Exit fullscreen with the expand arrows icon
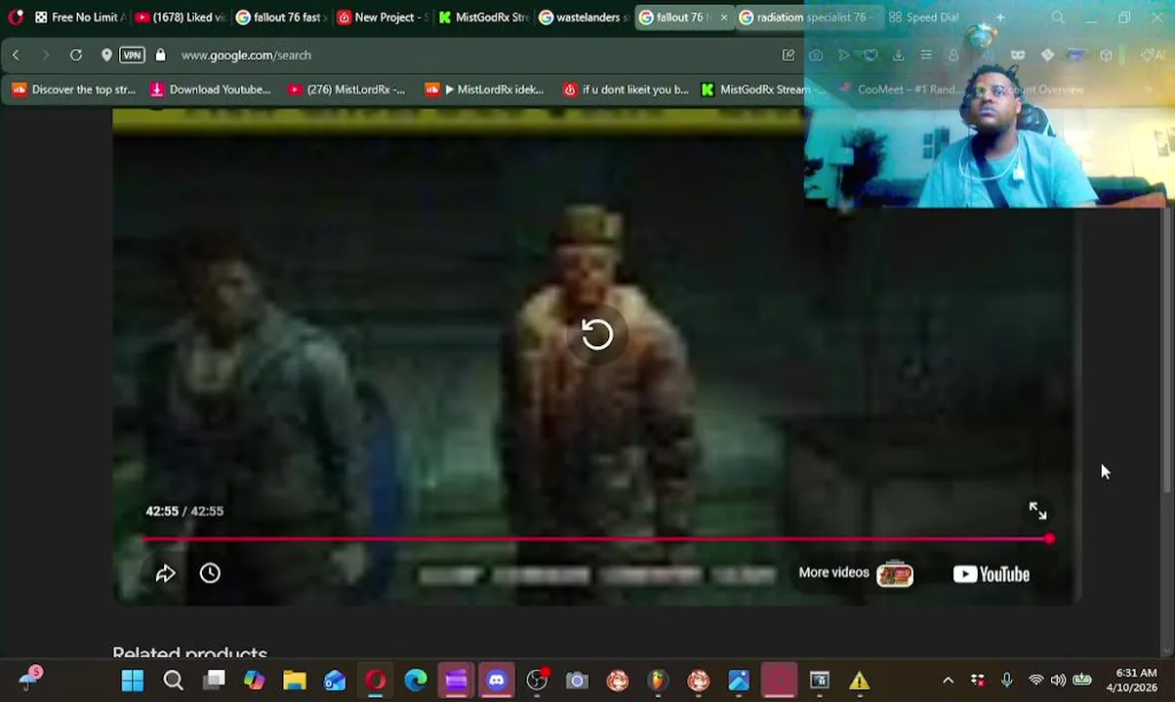The image size is (1175, 702). point(1037,510)
